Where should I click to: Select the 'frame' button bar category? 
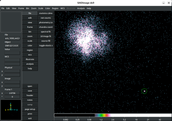click(x=30, y=27)
